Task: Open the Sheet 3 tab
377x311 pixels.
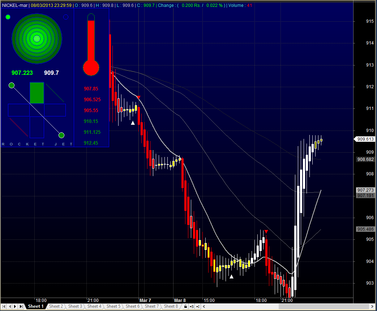Action: point(75,306)
